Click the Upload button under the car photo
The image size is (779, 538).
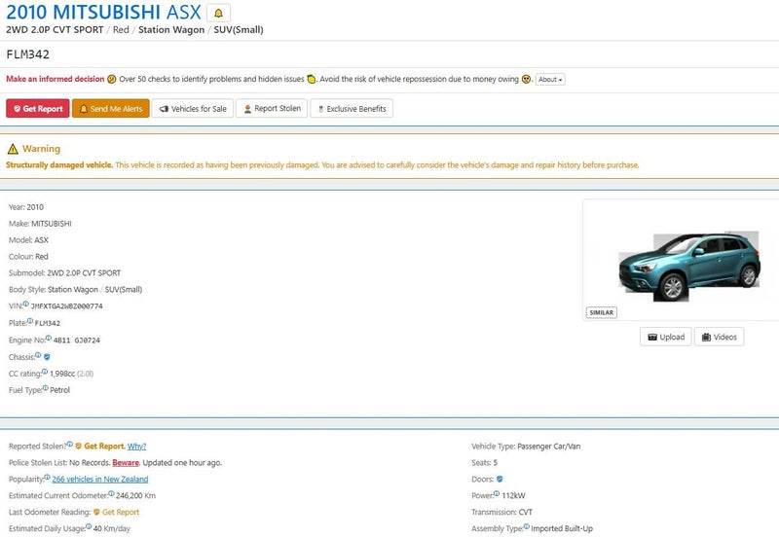[x=665, y=337]
